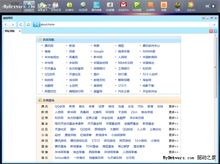Open the 土豆网 link

(x=73, y=86)
